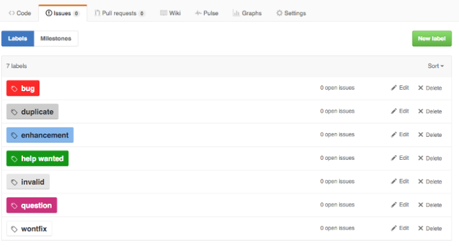459x247 pixels.
Task: Click the pencil icon for help wanted
Action: 393,158
